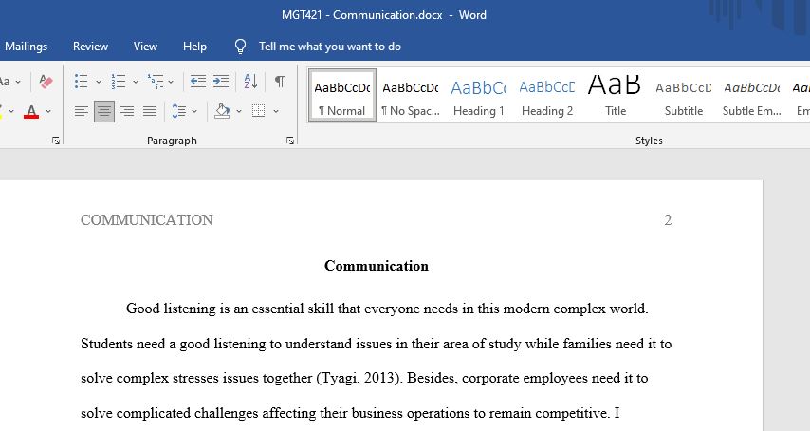Open the Numbering dropdown arrow
Screen dimensions: 810x431
click(x=136, y=82)
